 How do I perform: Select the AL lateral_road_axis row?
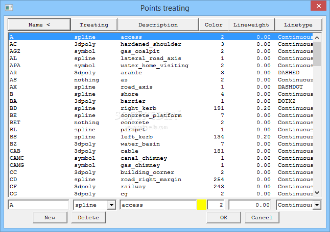(x=161, y=59)
